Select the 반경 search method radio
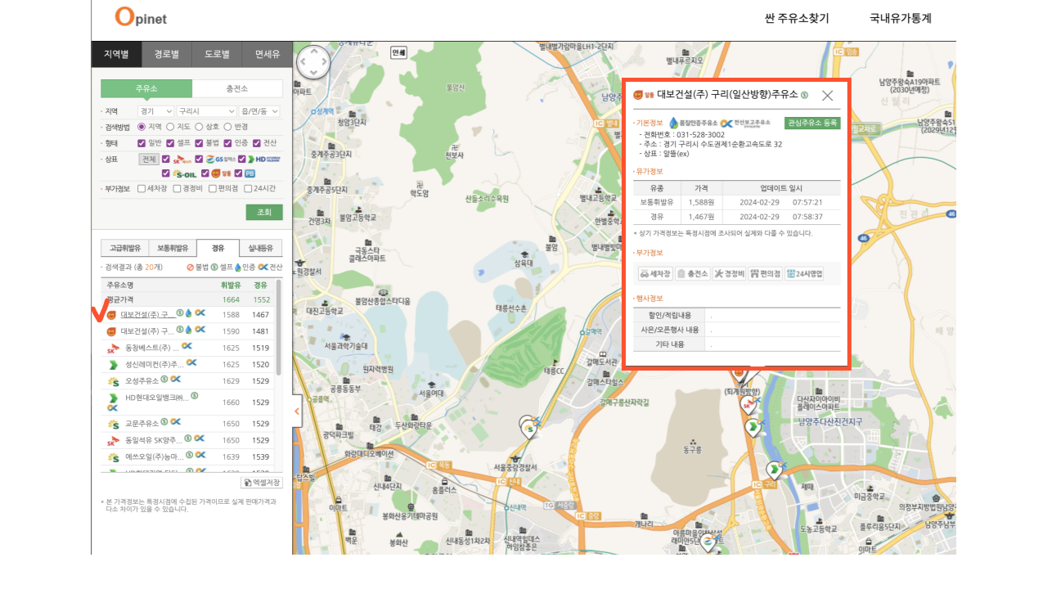Screen dimensions: 1047x589 pyautogui.click(x=227, y=127)
